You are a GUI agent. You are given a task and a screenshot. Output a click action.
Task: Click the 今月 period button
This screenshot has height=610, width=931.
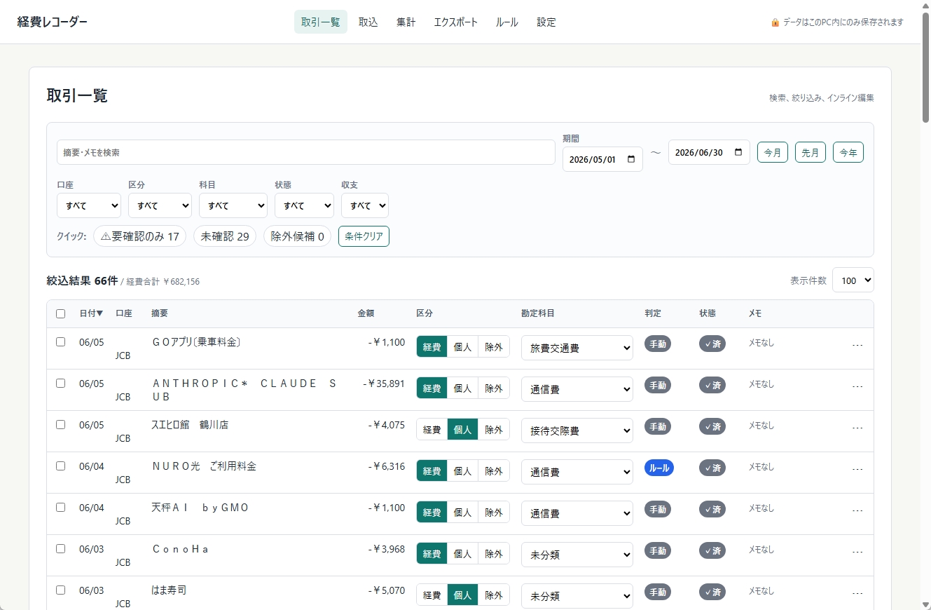773,152
